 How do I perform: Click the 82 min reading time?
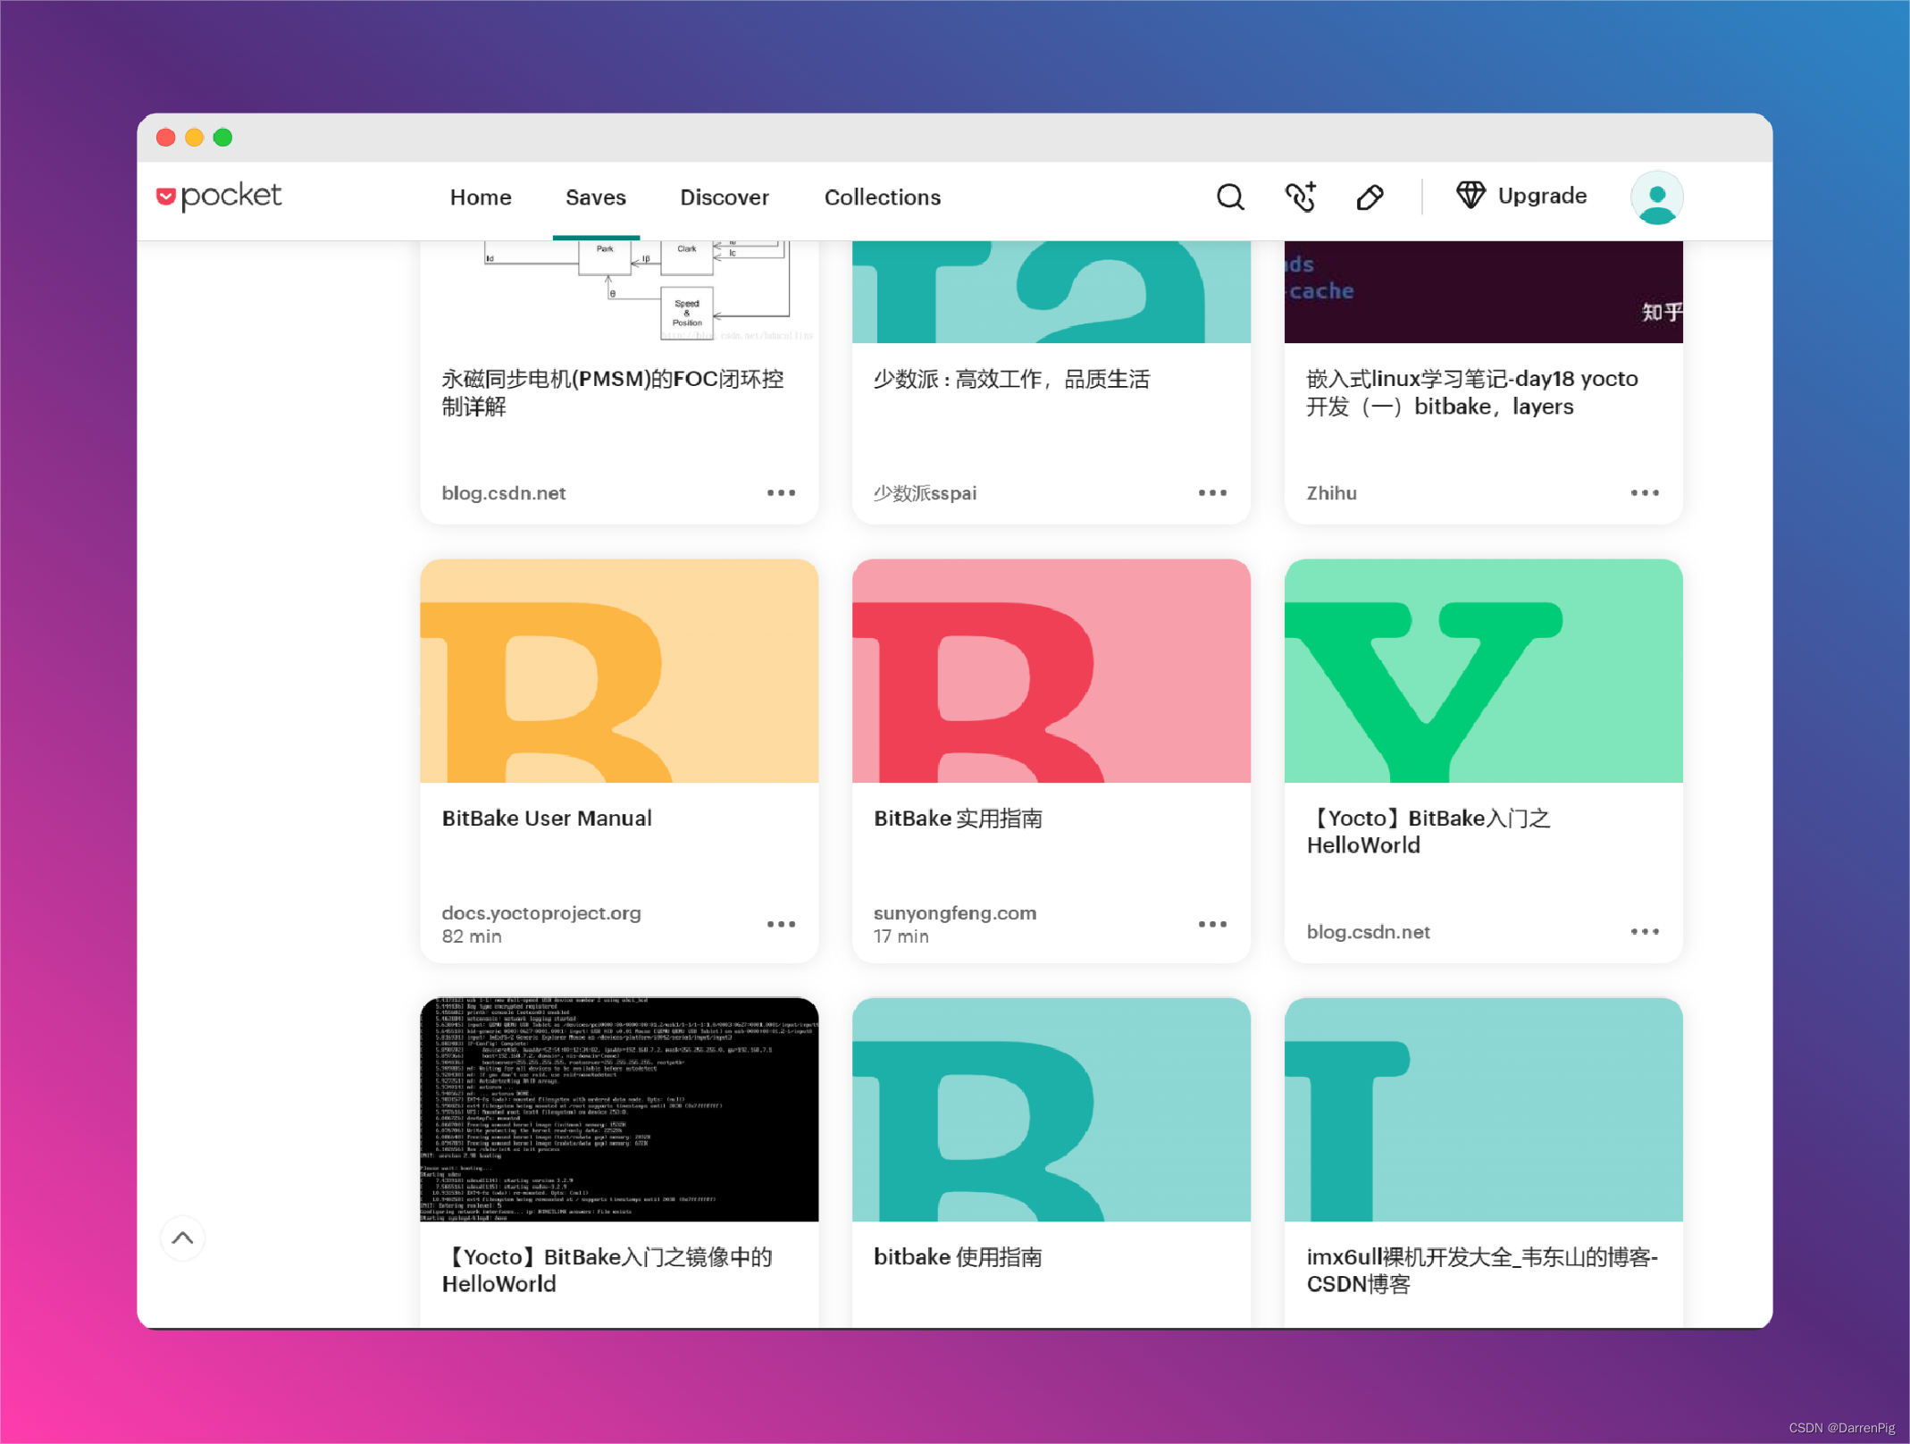472,936
